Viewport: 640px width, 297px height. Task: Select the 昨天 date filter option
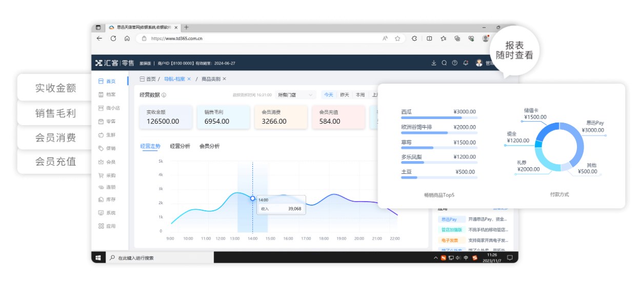345,95
